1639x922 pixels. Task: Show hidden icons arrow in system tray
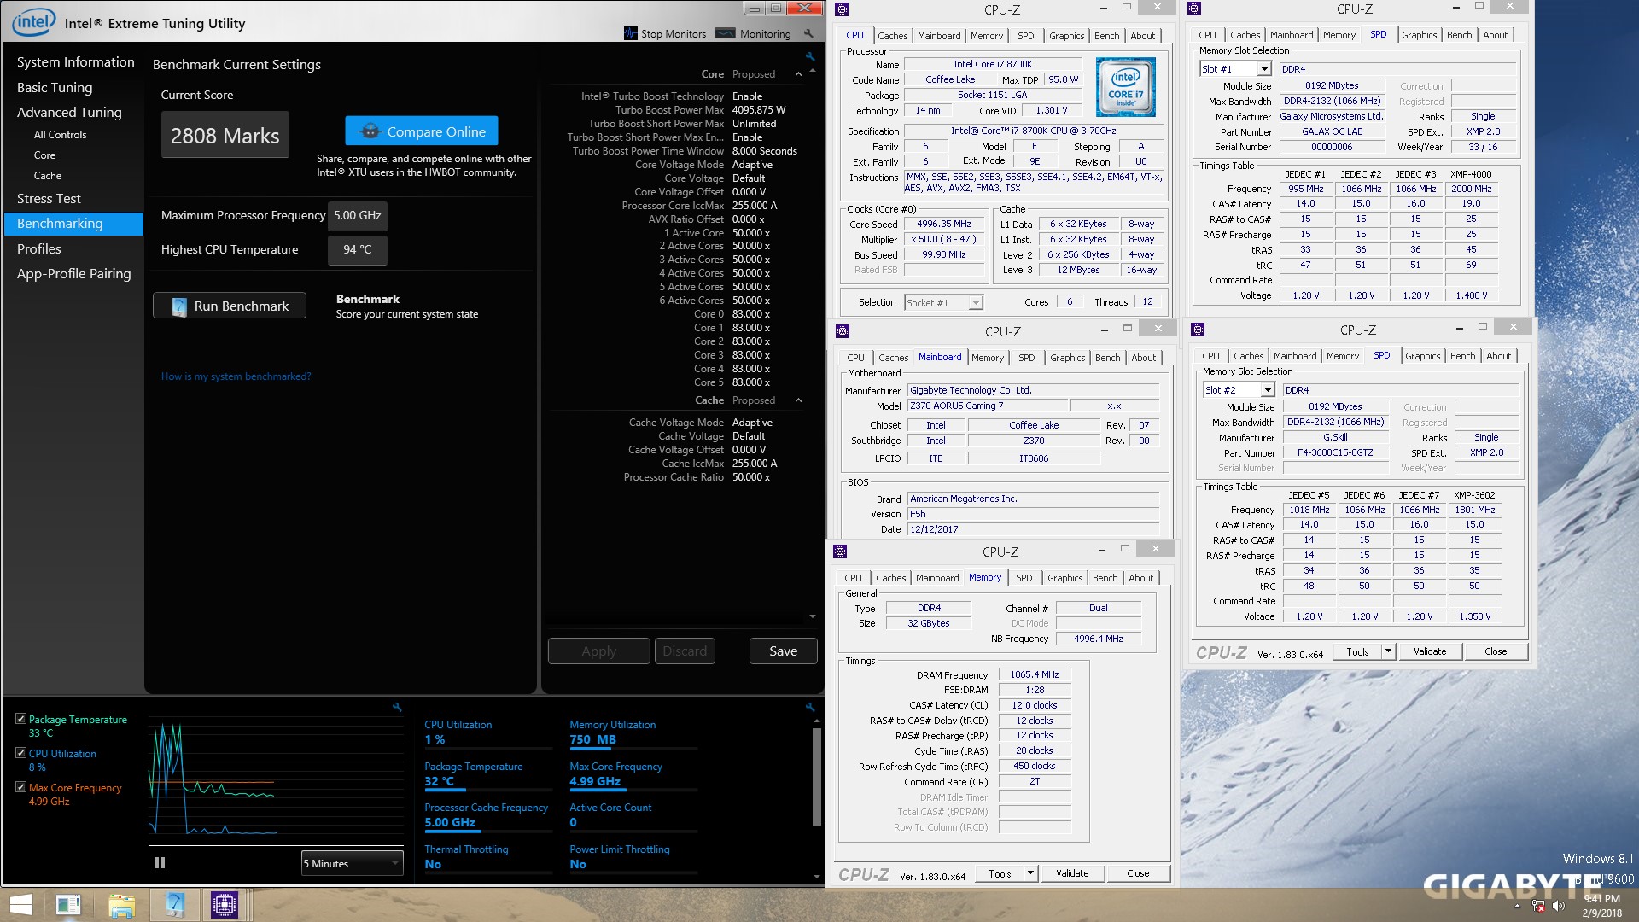tap(1518, 906)
